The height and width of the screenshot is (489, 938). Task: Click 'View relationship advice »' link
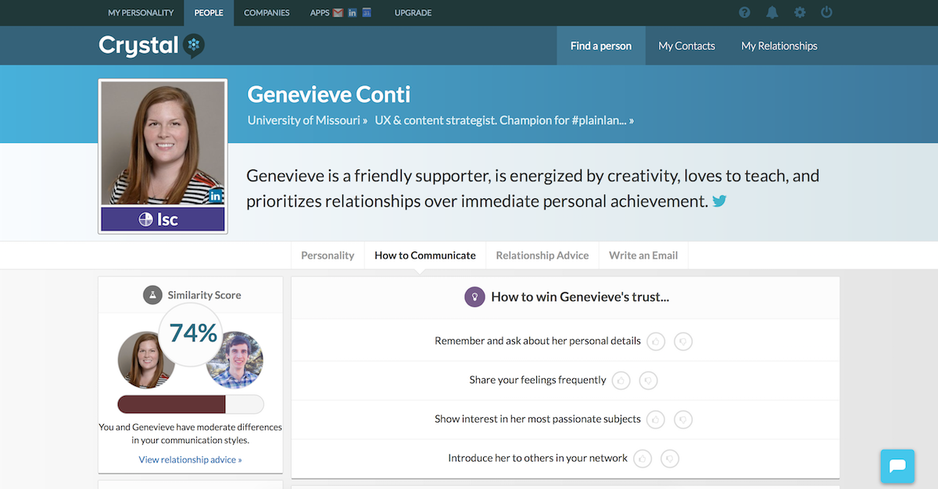190,459
